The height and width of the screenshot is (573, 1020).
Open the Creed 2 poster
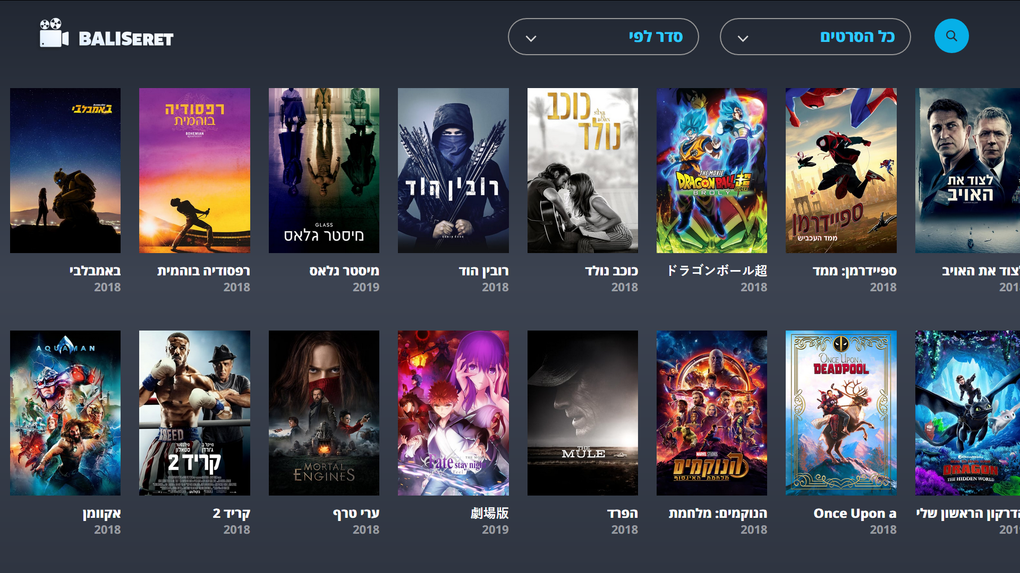194,413
